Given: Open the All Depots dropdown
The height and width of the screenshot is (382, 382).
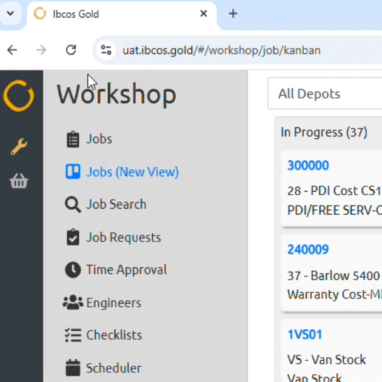Looking at the screenshot, I should click(x=325, y=93).
